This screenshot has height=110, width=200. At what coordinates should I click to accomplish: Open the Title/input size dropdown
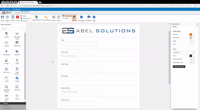click(x=192, y=59)
